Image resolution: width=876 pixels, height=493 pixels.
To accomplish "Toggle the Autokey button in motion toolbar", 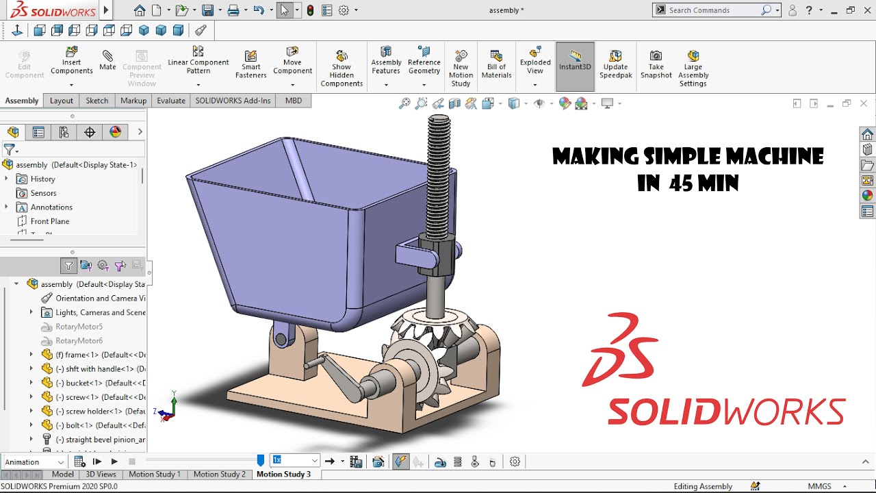I will [401, 462].
